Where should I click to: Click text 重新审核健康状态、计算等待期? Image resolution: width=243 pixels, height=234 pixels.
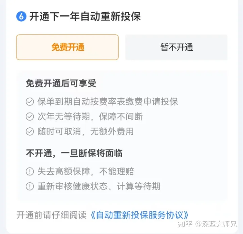(99, 186)
